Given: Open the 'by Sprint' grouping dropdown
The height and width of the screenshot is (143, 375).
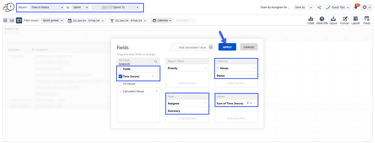Looking at the screenshot, I should coord(80,7).
